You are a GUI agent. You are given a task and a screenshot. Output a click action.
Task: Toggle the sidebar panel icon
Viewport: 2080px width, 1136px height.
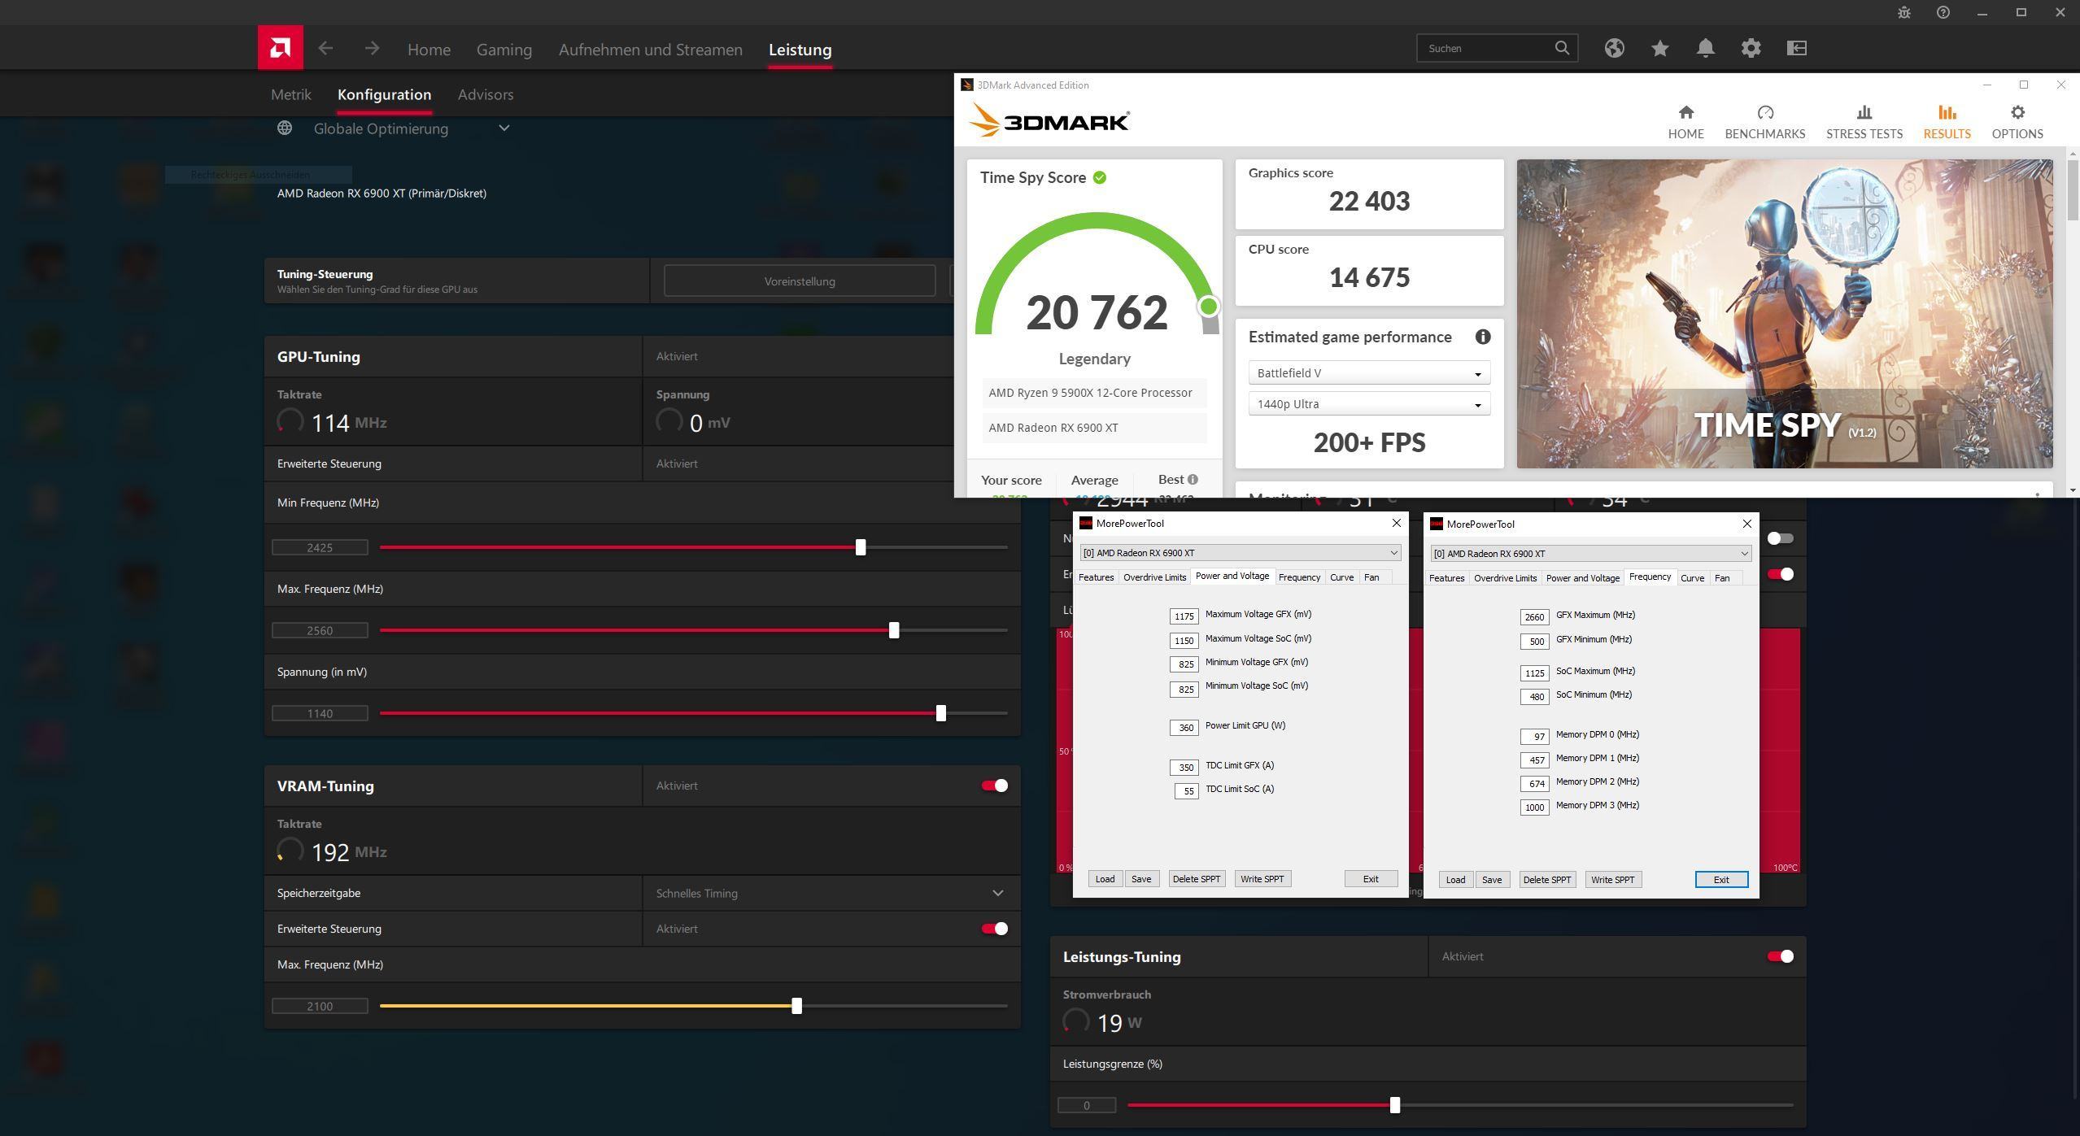[1797, 48]
